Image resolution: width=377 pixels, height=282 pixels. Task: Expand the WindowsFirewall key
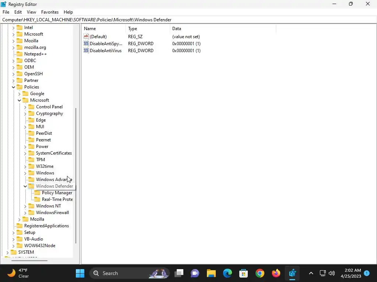pyautogui.click(x=25, y=213)
